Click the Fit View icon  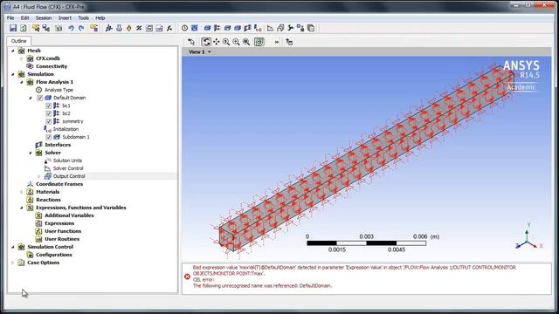[259, 42]
